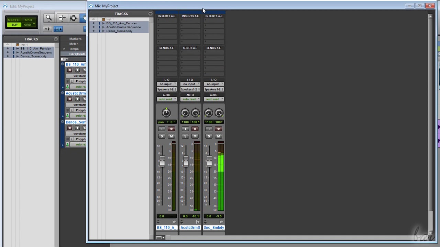Solo the AcstcDrmS channel
440x247 pixels.
click(x=185, y=136)
